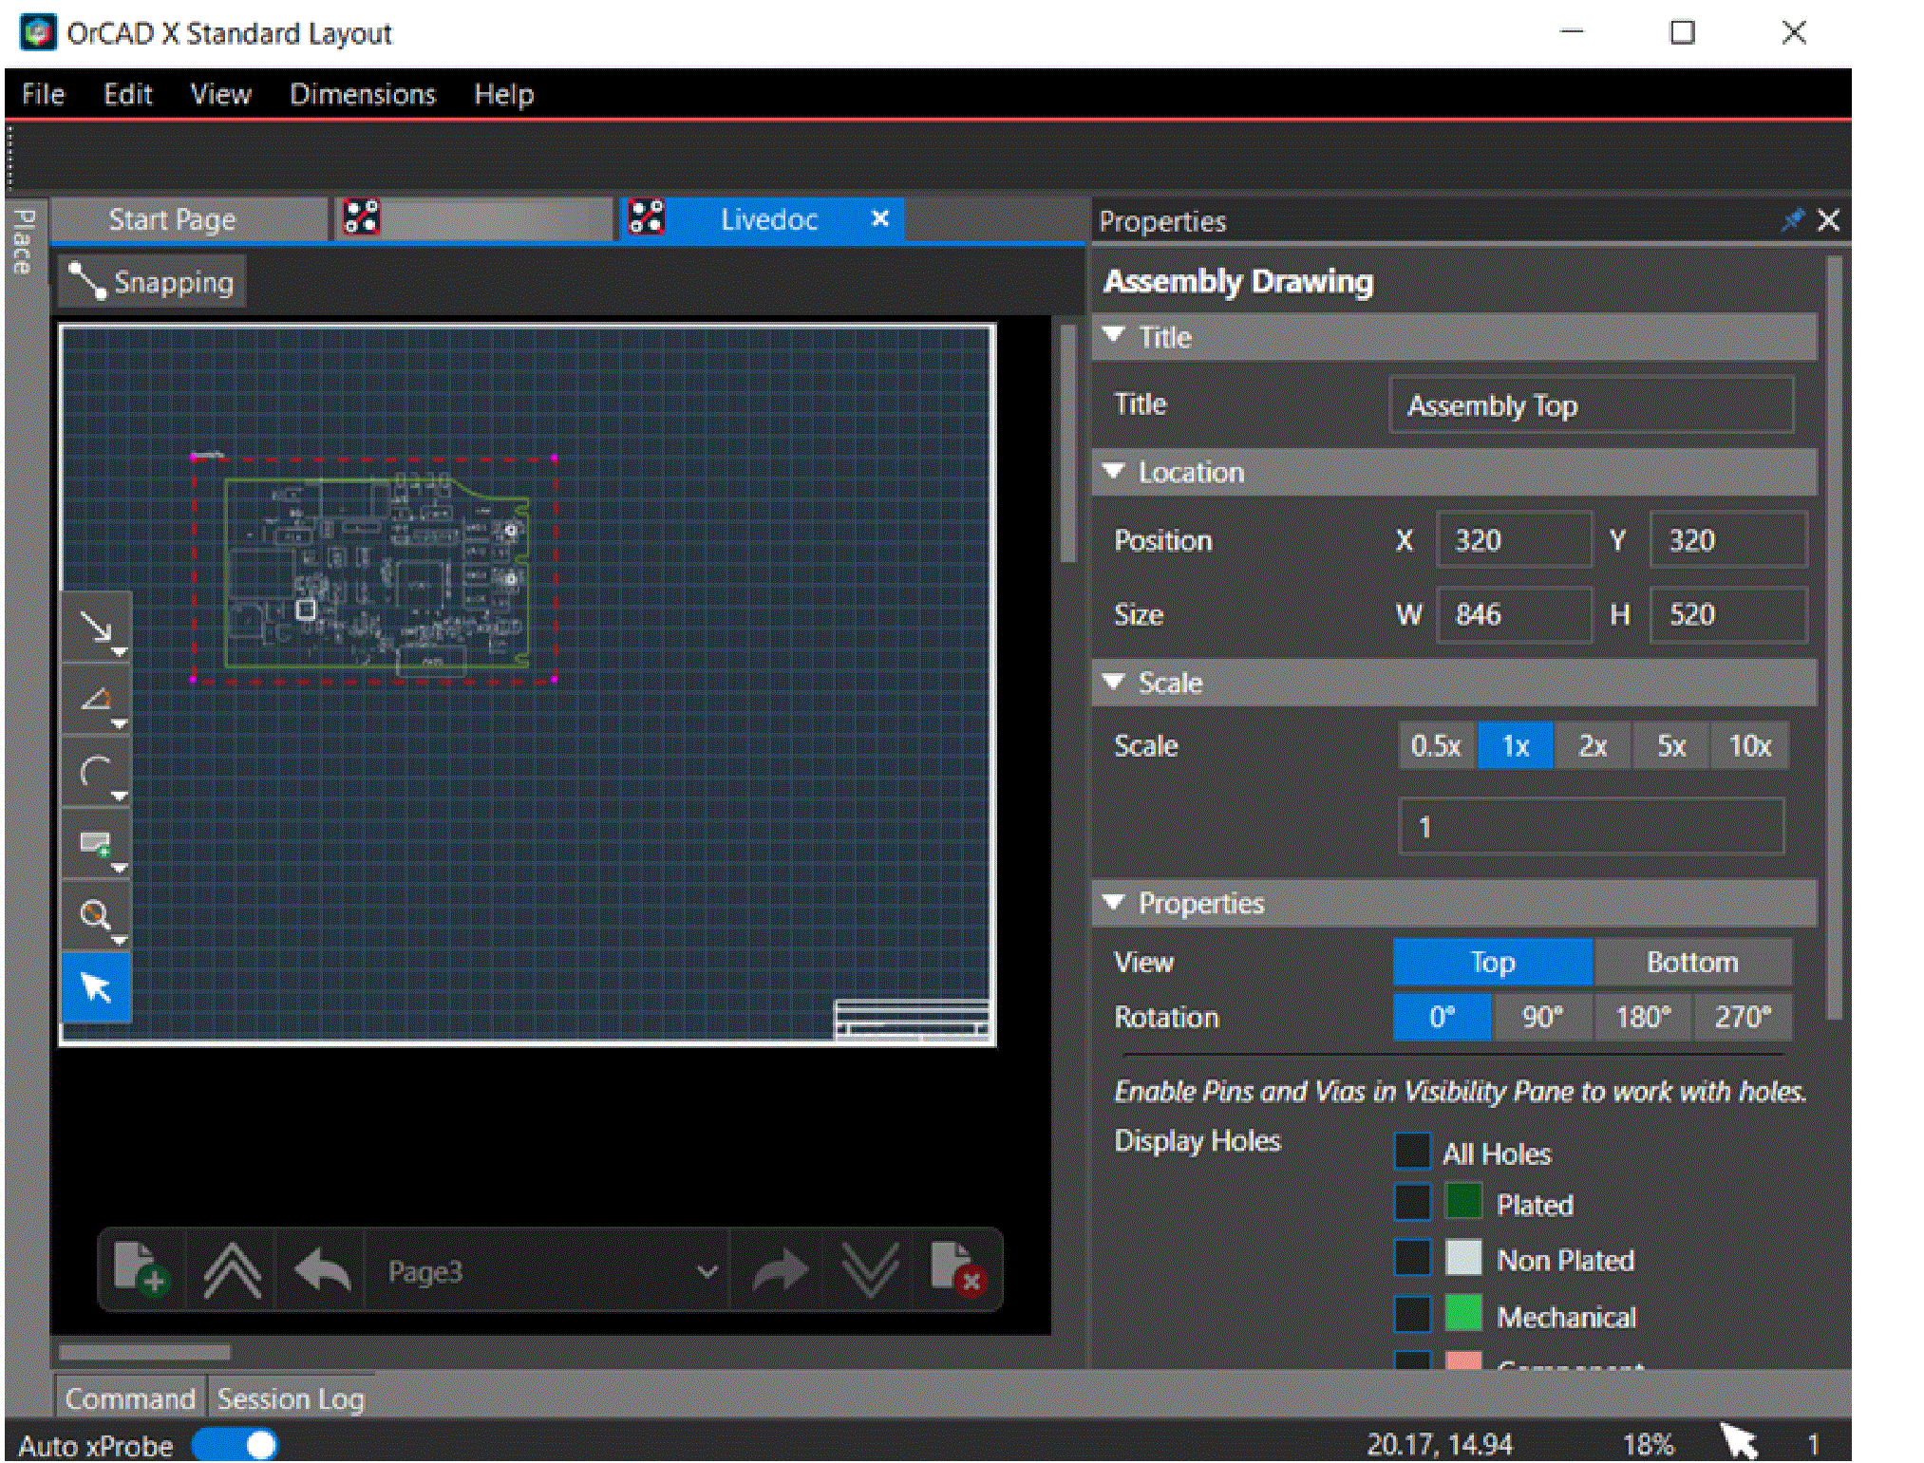Screen dimensions: 1924x1463
Task: Jump to last page double-chevron down
Action: click(x=870, y=1269)
